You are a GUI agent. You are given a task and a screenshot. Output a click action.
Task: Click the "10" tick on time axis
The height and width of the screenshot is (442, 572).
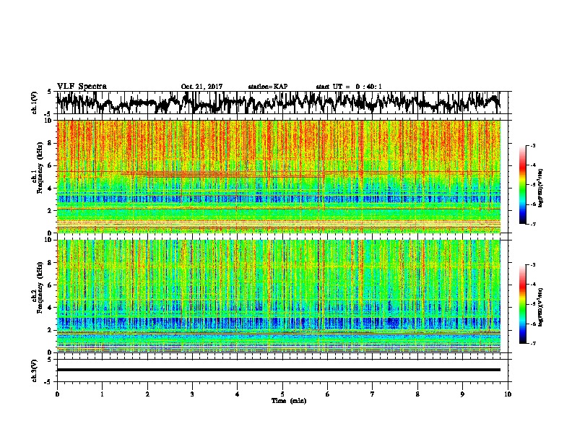click(508, 394)
